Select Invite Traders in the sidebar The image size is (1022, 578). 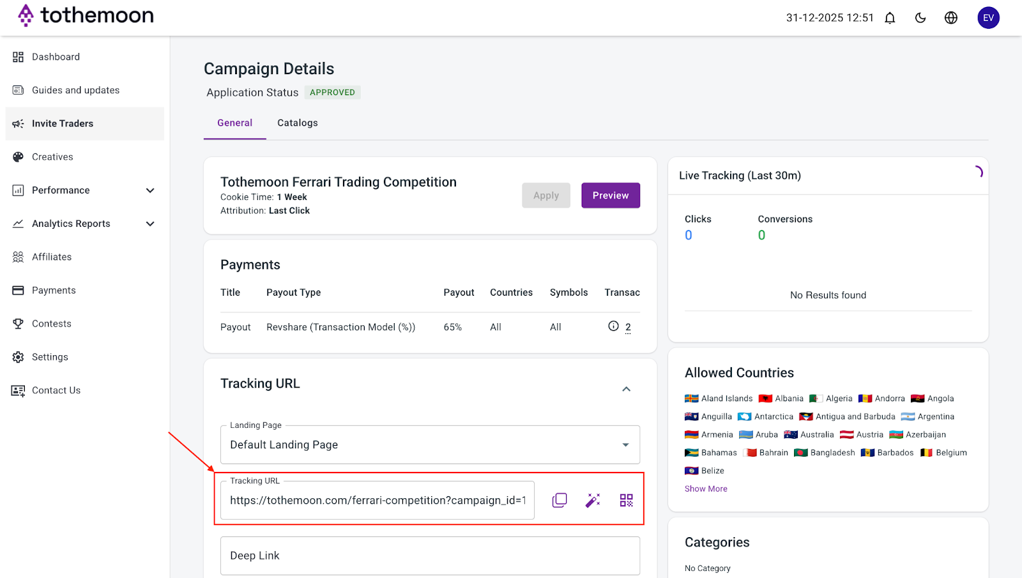pos(85,123)
